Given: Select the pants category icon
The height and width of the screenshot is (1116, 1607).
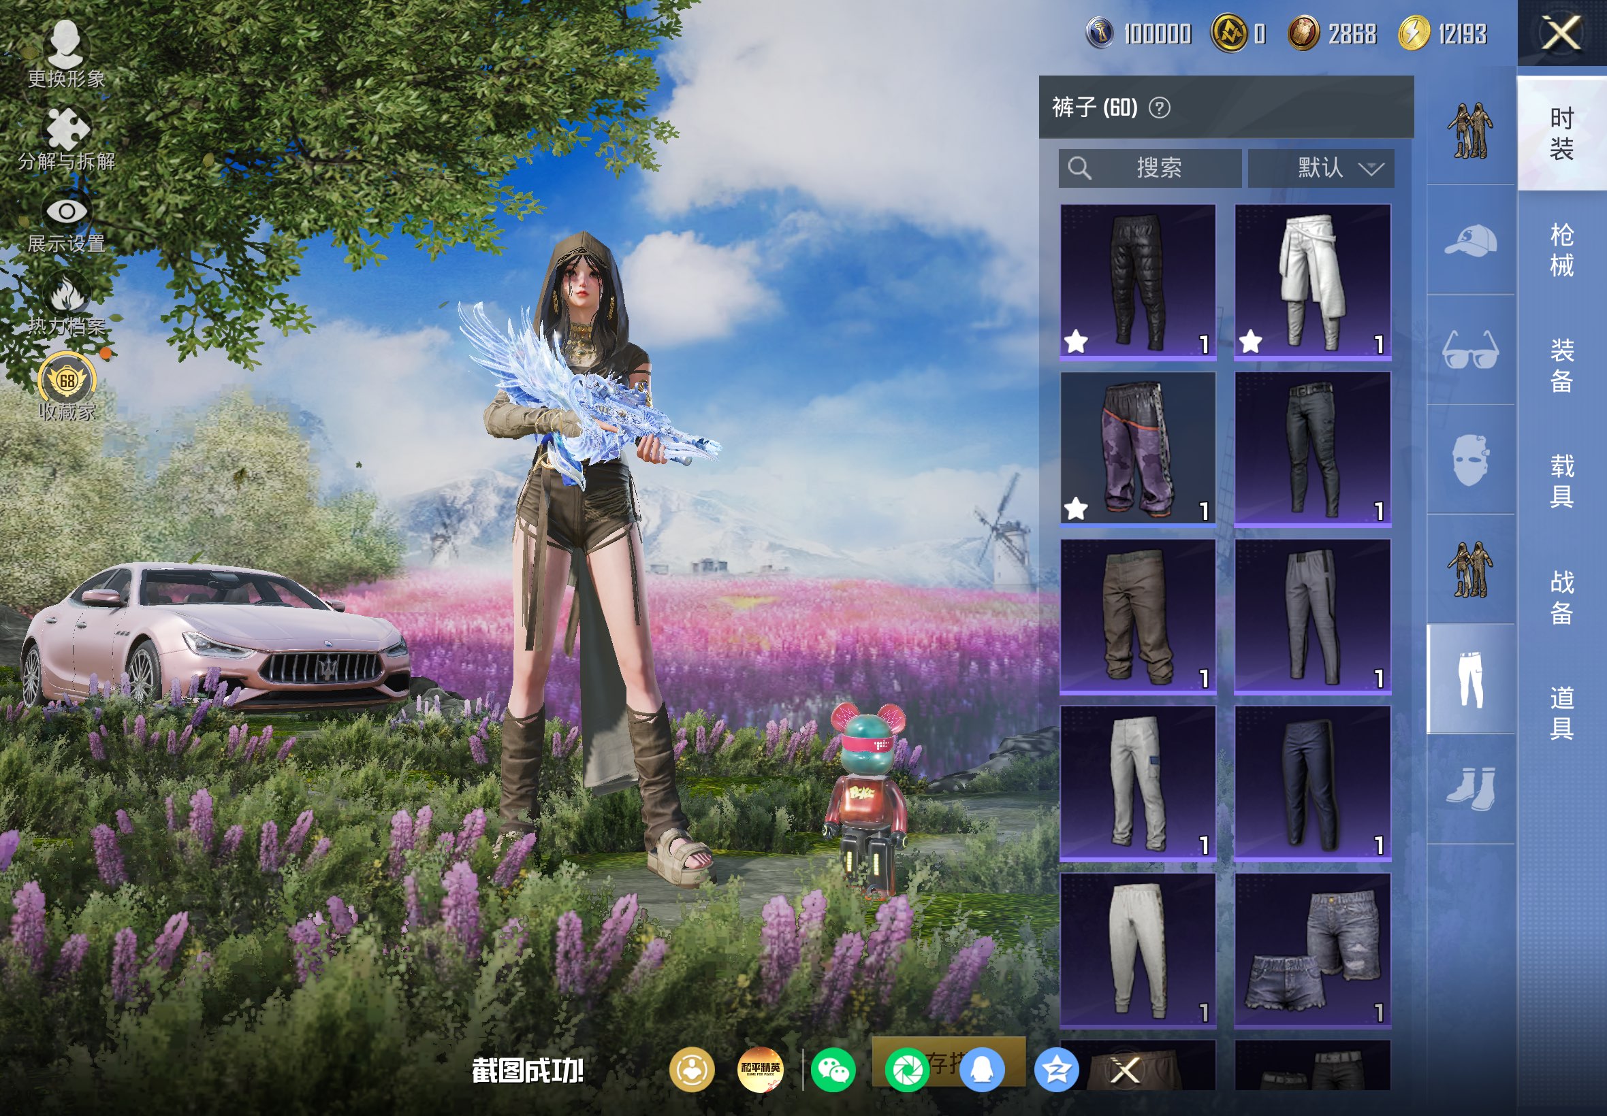Looking at the screenshot, I should (x=1470, y=679).
